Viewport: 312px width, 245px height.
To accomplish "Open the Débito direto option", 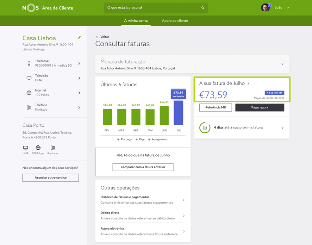I will click(x=143, y=216).
